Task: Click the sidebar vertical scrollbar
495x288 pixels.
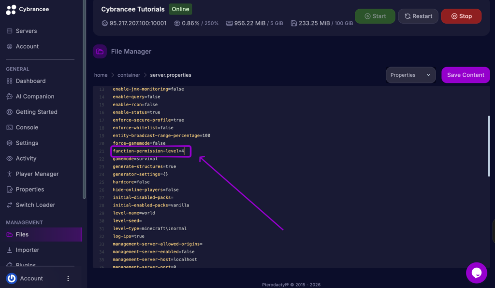Action: pos(84,99)
